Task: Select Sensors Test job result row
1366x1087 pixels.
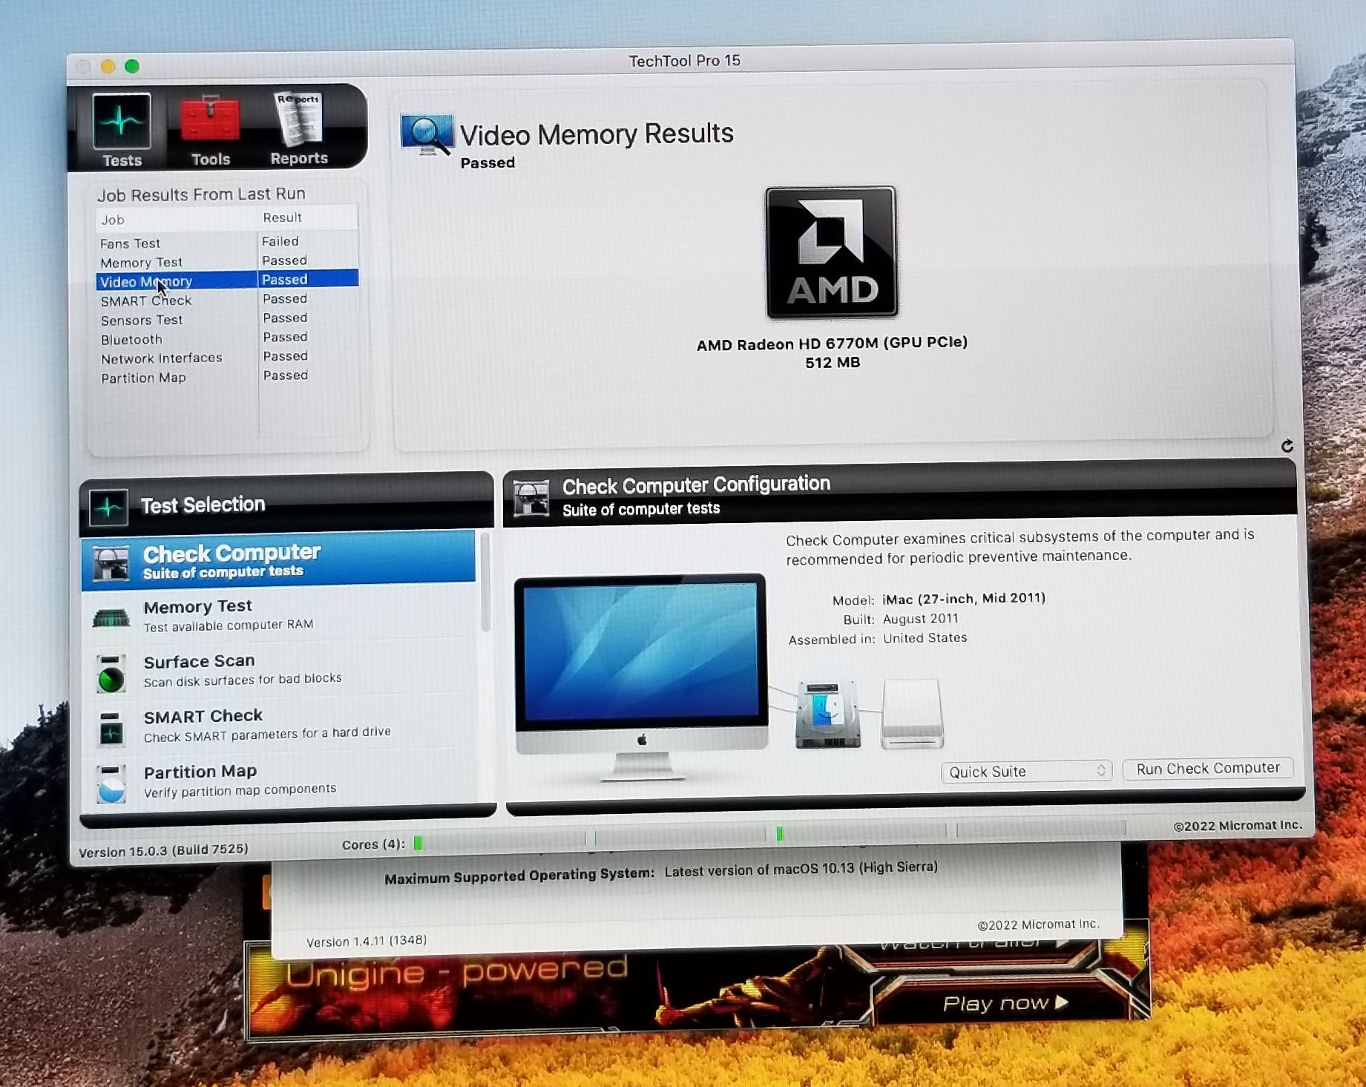Action: coord(226,319)
